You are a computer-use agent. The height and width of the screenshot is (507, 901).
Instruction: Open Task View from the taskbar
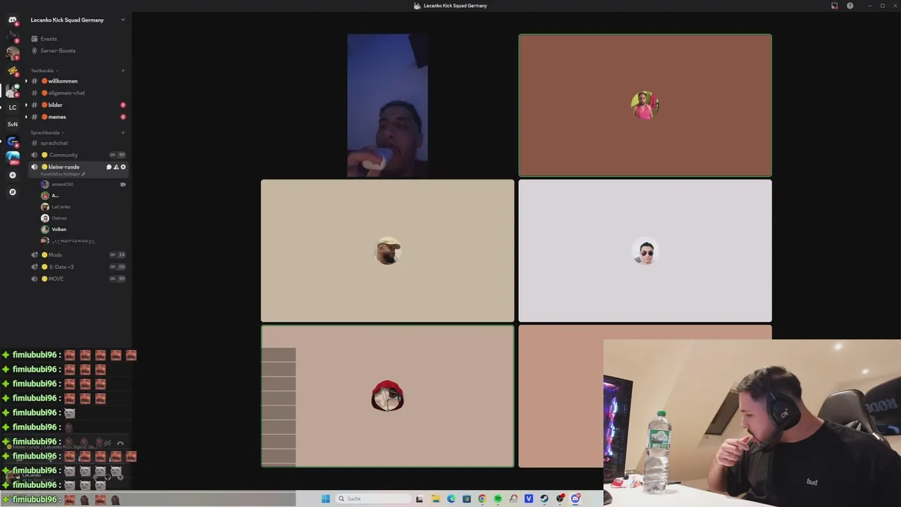coord(420,499)
